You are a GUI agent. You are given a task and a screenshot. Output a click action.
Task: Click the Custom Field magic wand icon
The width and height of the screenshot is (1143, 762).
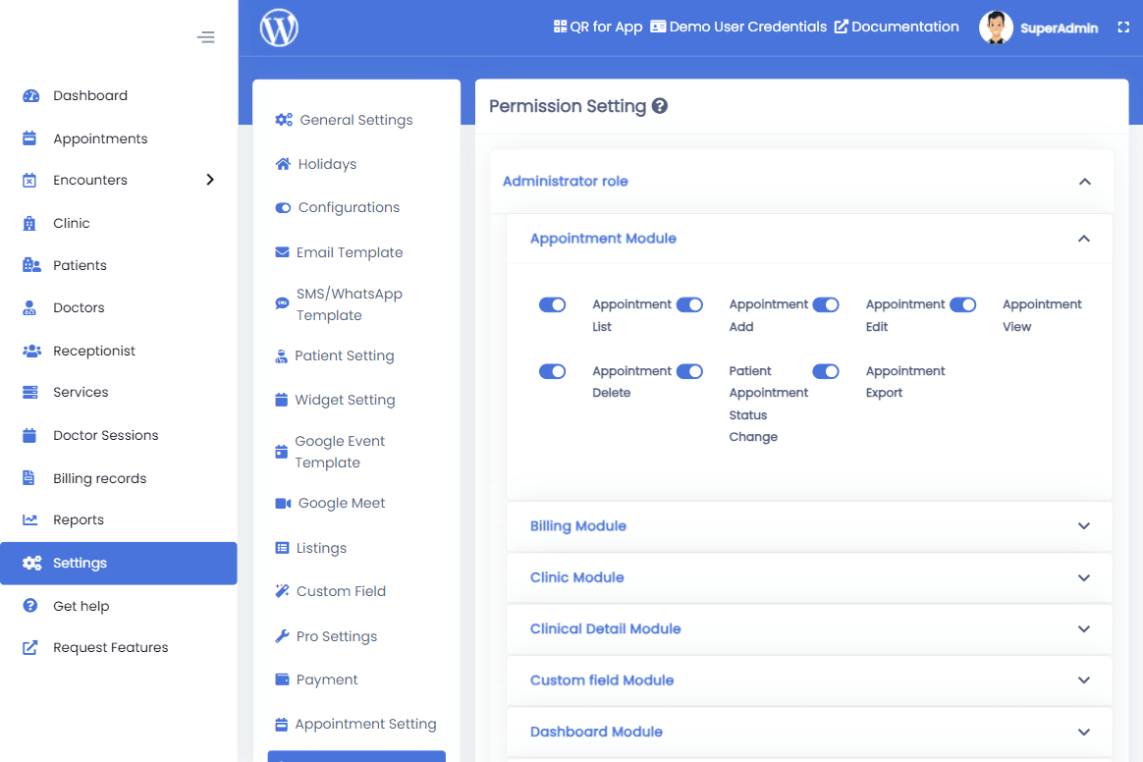point(282,590)
